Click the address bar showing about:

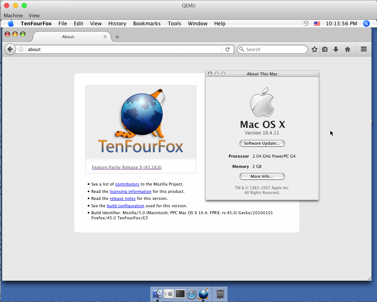point(124,49)
